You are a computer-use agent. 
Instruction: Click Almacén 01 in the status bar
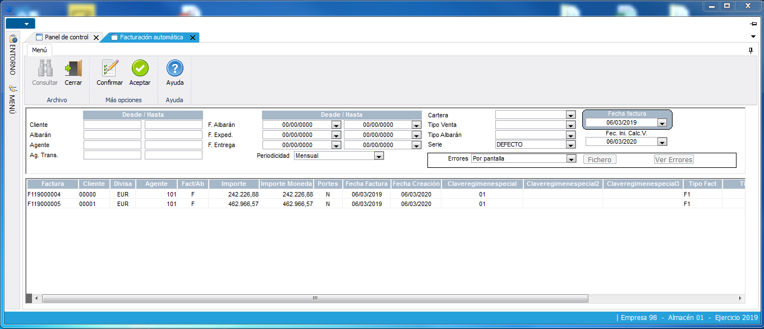click(x=685, y=318)
